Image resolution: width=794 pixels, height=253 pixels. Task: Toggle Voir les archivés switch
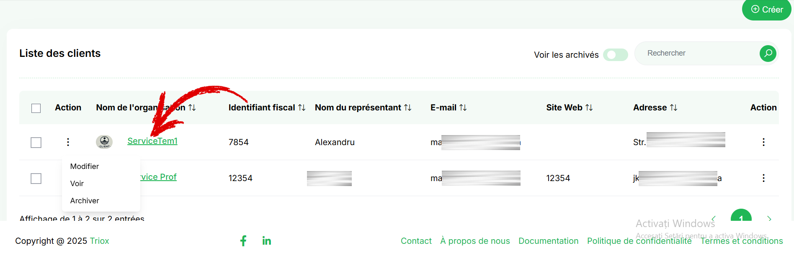coord(616,55)
